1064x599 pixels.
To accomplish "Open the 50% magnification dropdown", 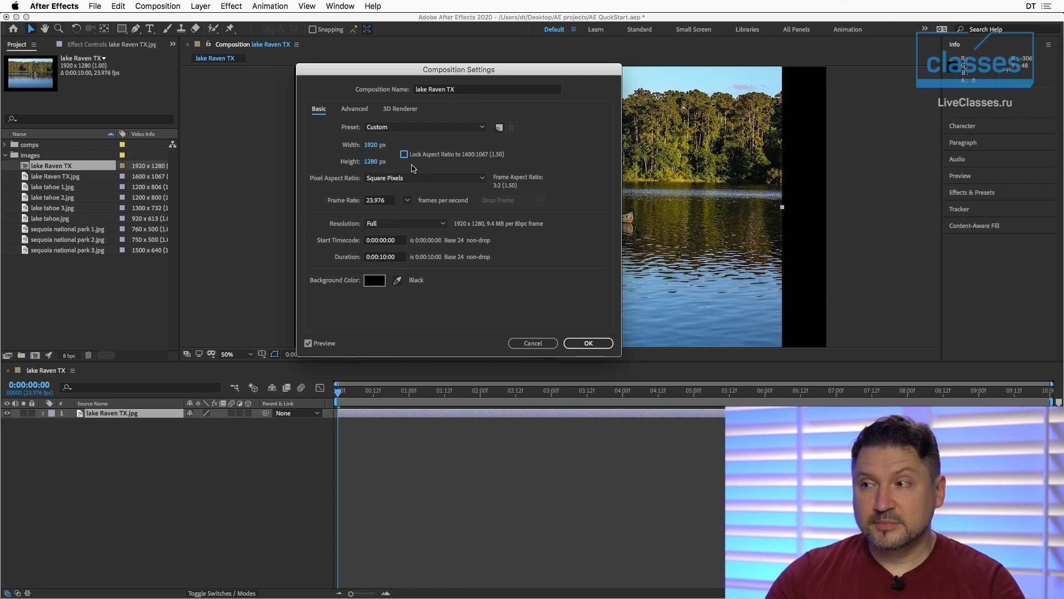I will tap(237, 354).
